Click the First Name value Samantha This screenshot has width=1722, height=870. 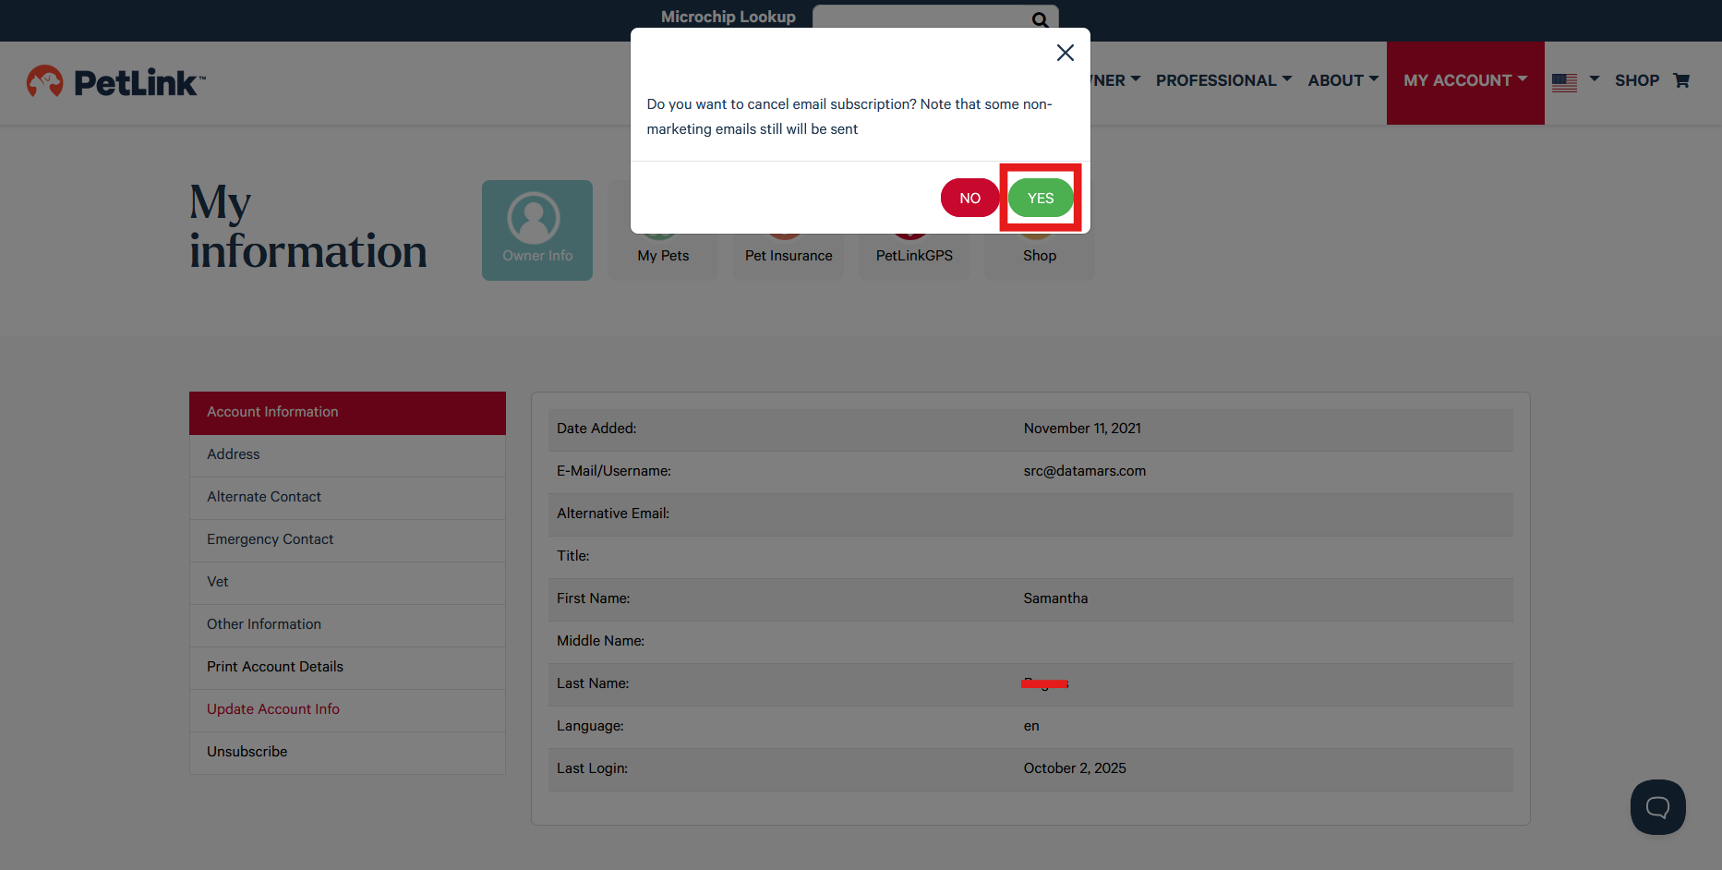[x=1055, y=598]
